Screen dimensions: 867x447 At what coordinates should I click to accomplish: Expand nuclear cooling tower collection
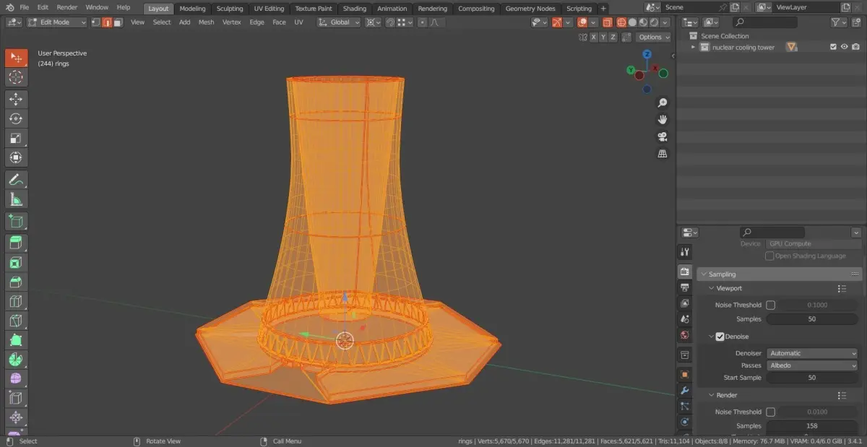(694, 47)
